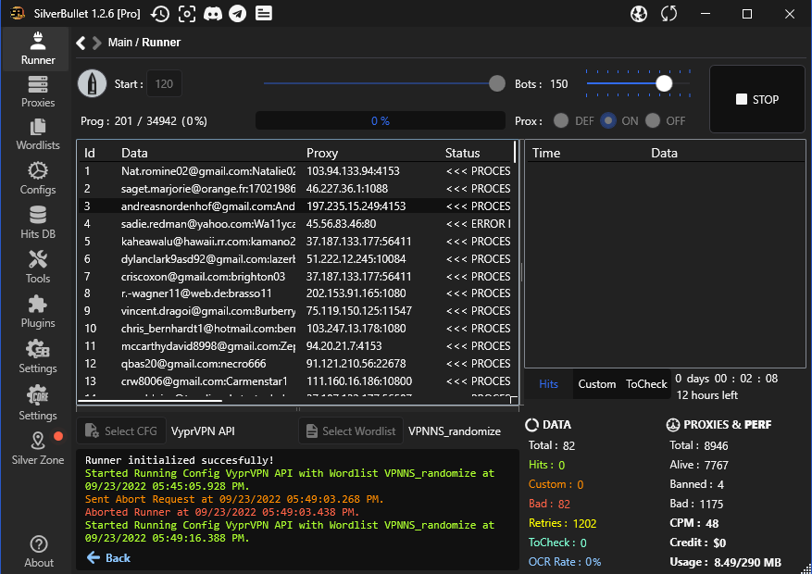812x574 pixels.
Task: Click the news document icon in title bar
Action: tap(264, 14)
